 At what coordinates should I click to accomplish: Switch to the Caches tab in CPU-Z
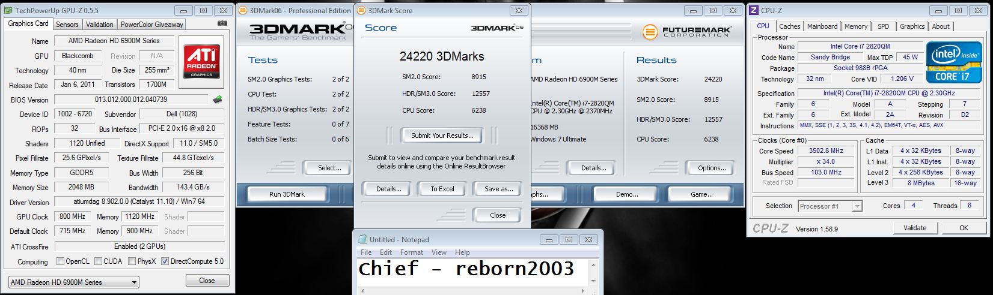(x=789, y=26)
